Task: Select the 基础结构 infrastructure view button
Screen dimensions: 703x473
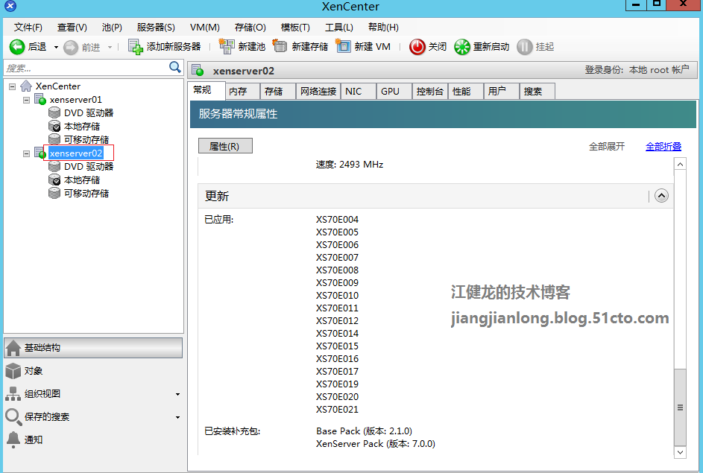Action: [x=93, y=348]
